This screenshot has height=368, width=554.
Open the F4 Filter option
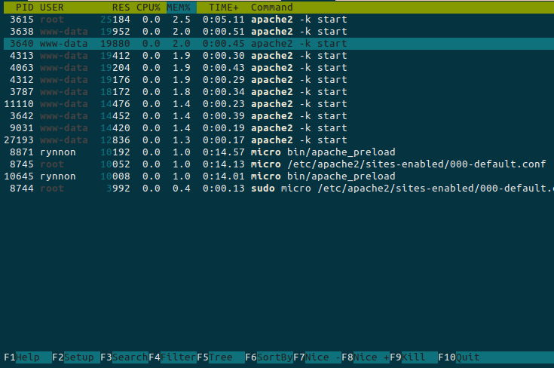[173, 357]
